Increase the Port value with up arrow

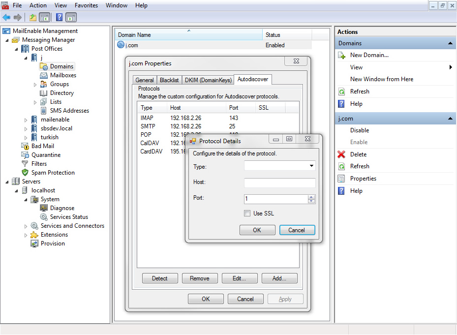click(311, 197)
